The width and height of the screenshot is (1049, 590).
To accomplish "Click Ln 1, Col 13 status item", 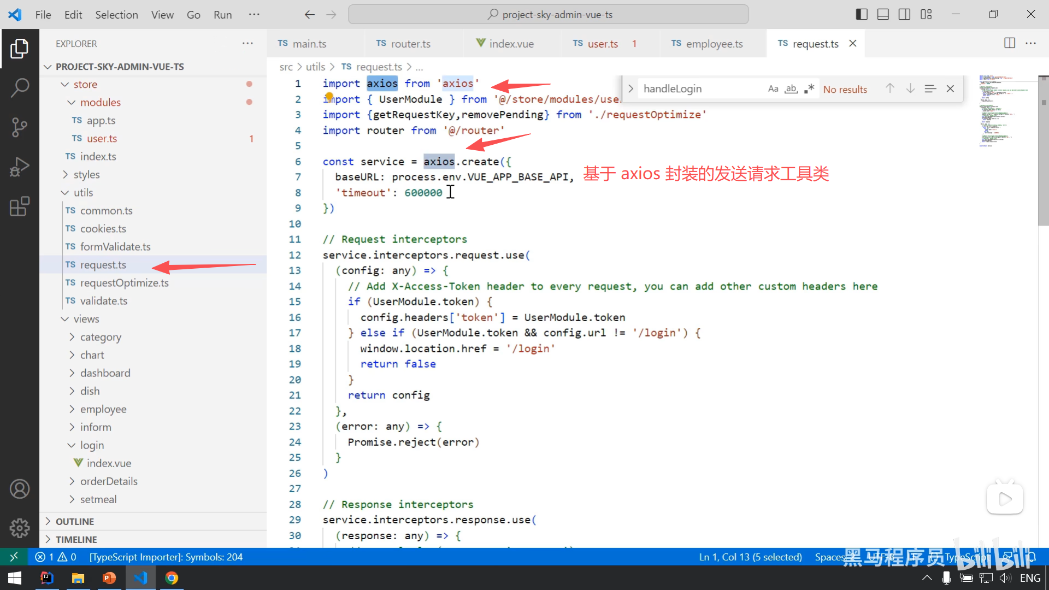I will click(750, 557).
